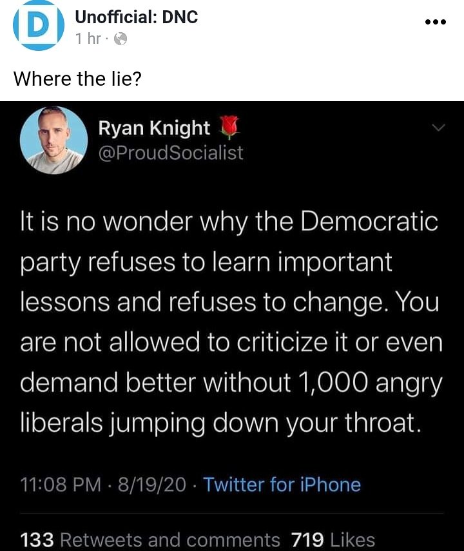Click the 8/19/20 tweet date
Image resolution: width=464 pixels, height=551 pixels.
157,484
